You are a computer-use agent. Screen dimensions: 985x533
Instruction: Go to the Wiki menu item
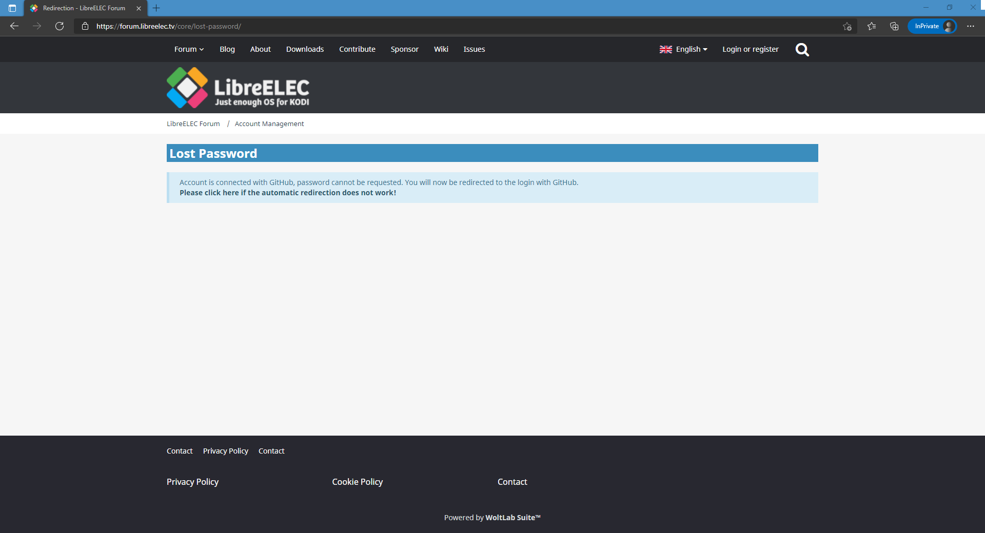[x=441, y=49]
